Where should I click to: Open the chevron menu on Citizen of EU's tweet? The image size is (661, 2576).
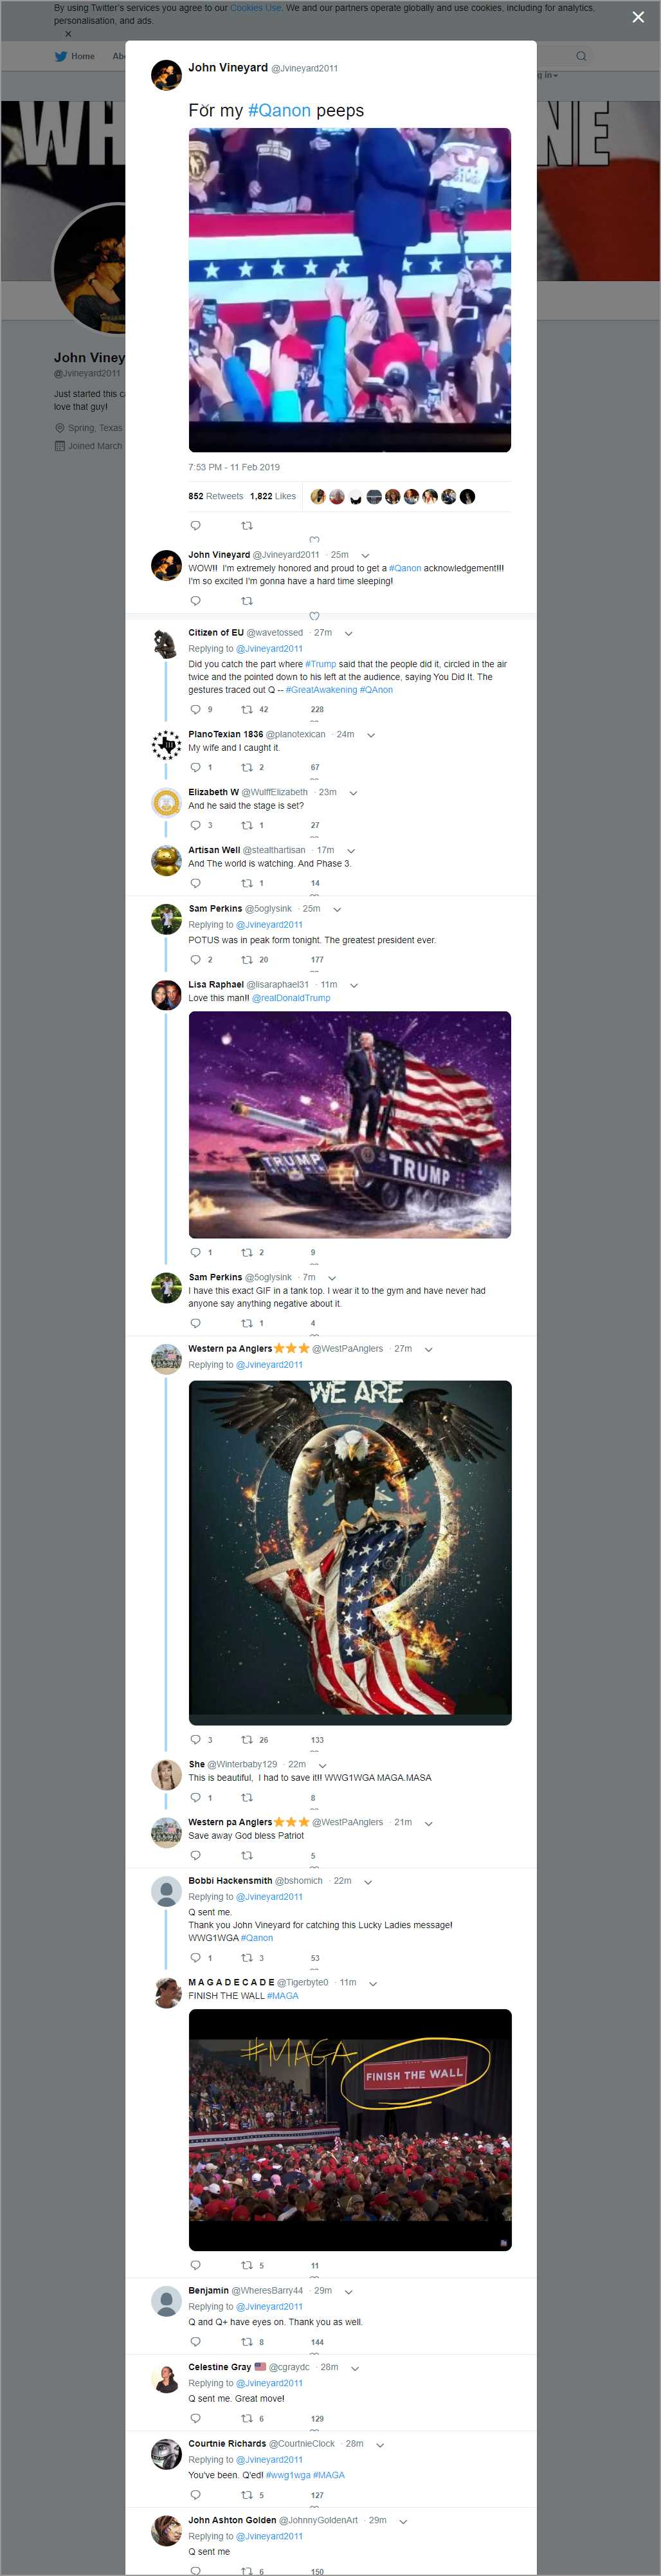348,633
